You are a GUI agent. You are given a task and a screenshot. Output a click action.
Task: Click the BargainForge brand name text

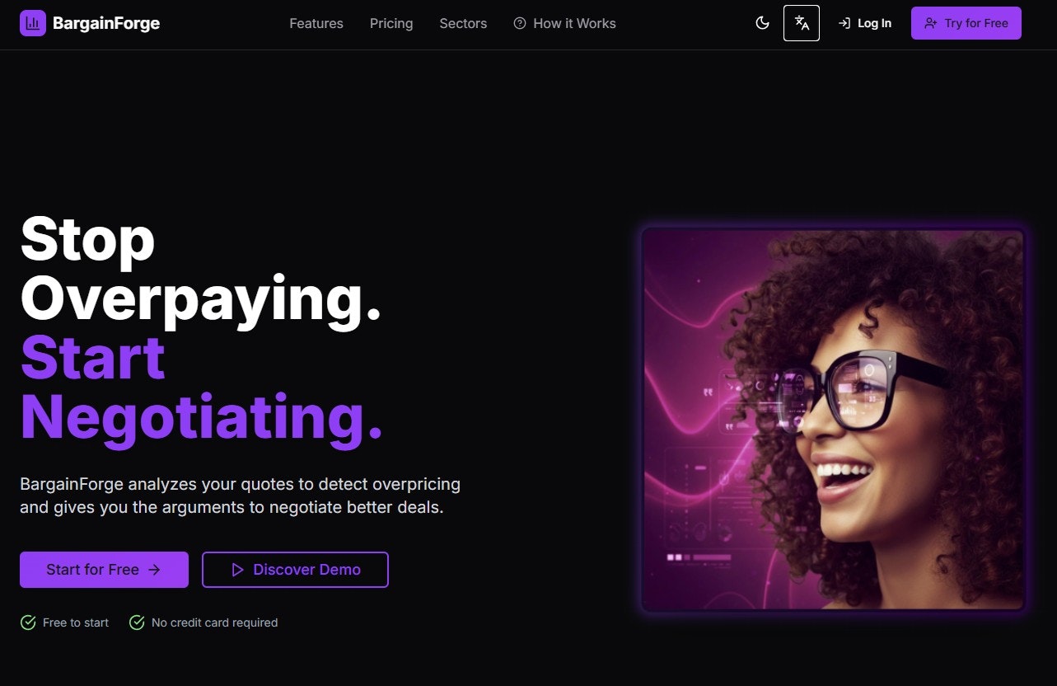[x=106, y=23]
